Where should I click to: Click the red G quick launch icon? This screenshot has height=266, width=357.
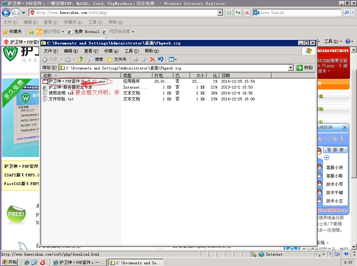click(42, 263)
